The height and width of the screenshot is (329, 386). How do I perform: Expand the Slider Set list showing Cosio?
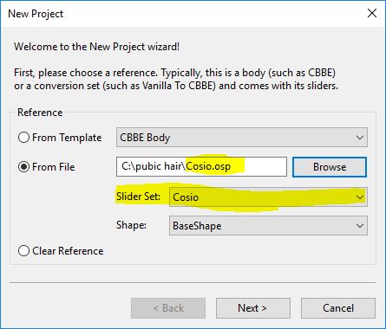tap(268, 197)
